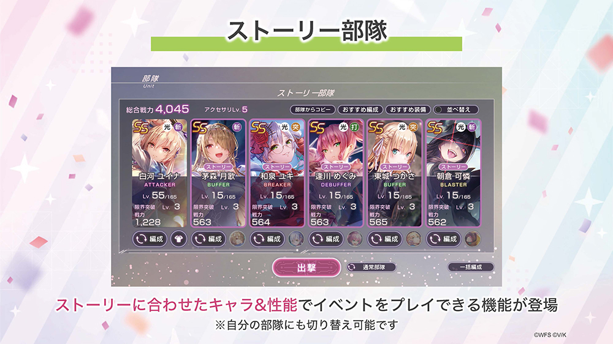613x344 pixels.
Task: Click the 一括編成 button
Action: (x=471, y=267)
